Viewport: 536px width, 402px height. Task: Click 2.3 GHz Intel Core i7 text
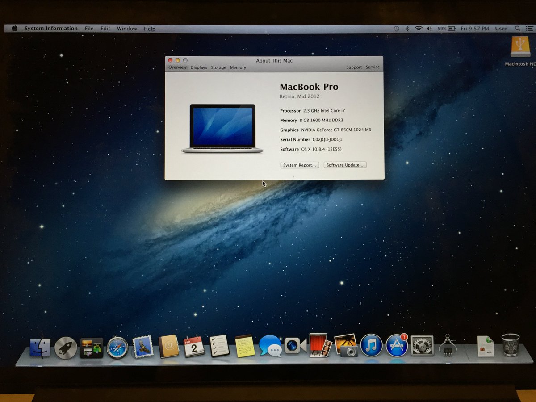point(324,110)
